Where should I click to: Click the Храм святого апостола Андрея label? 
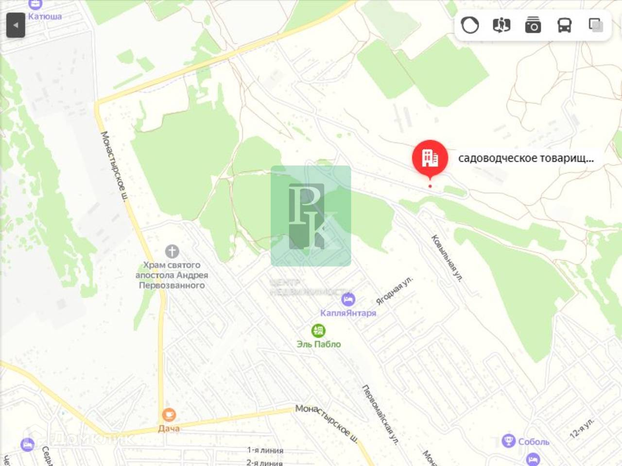(172, 275)
